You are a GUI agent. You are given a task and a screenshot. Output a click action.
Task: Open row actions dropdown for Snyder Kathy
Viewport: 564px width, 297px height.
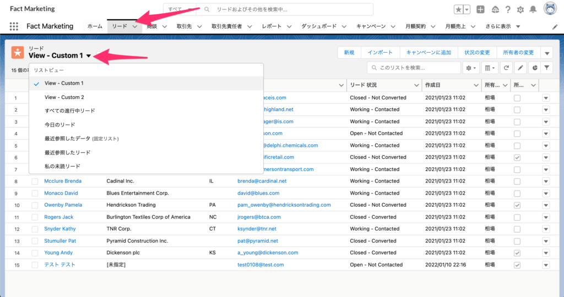(x=546, y=229)
